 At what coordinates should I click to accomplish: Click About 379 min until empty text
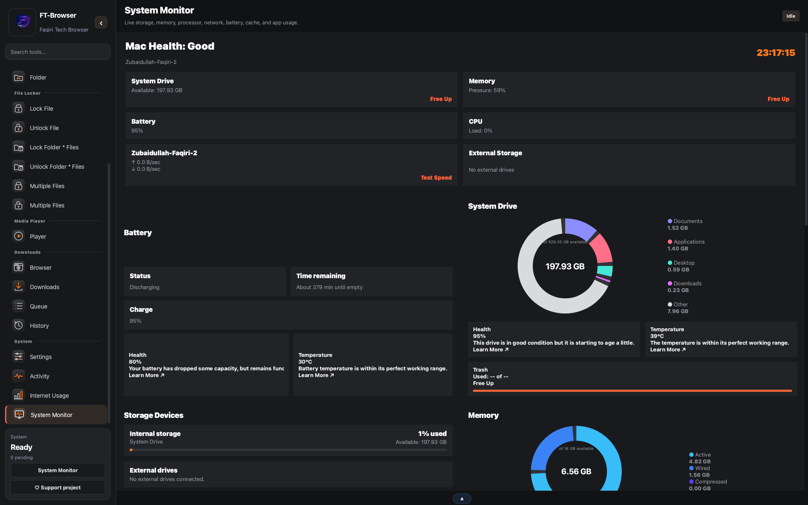pyautogui.click(x=329, y=287)
